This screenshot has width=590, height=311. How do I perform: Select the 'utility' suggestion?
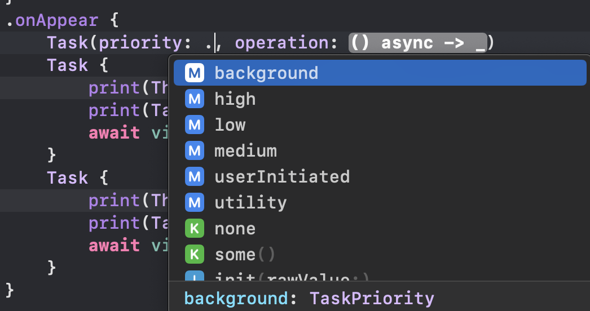380,203
